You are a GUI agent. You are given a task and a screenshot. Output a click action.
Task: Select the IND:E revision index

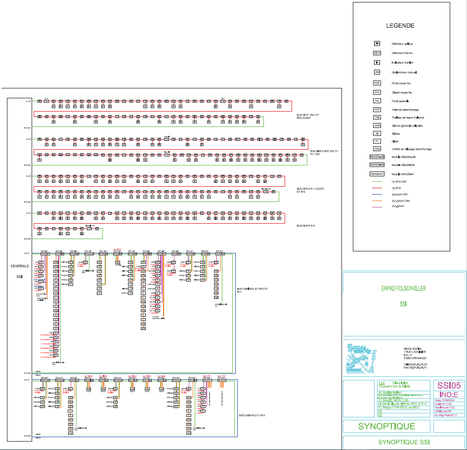[449, 395]
